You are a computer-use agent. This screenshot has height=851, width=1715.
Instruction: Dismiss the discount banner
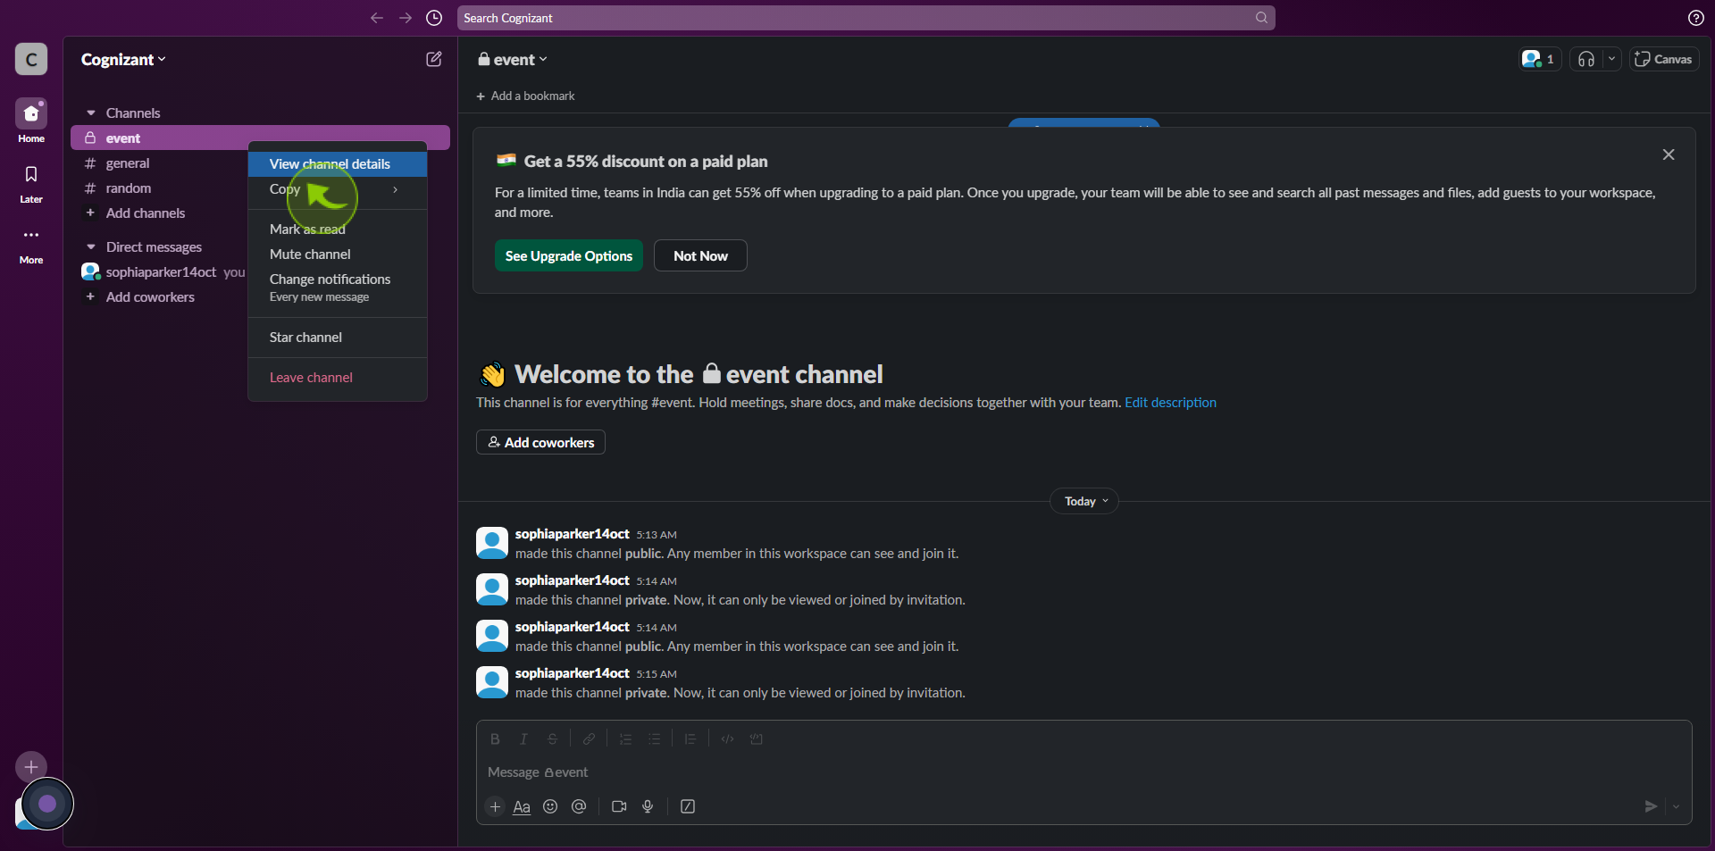pyautogui.click(x=1668, y=154)
